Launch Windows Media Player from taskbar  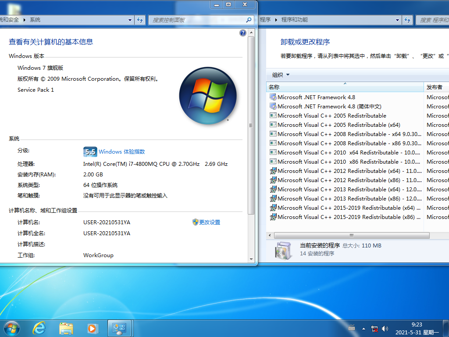pyautogui.click(x=93, y=328)
